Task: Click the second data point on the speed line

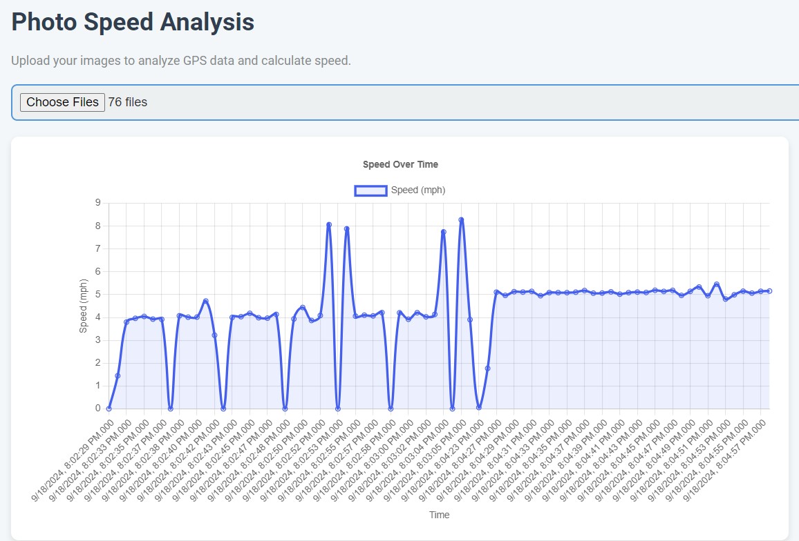Action: (x=117, y=376)
